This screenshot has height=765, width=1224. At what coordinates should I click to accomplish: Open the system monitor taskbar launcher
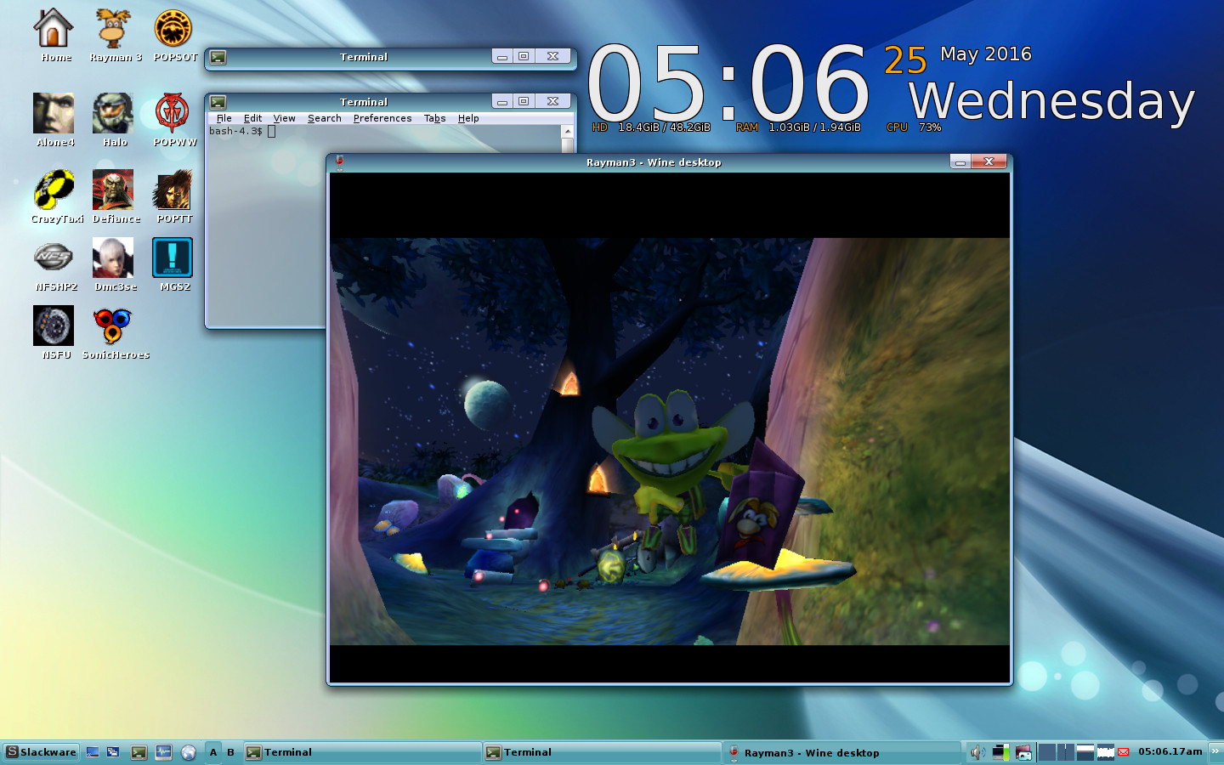163,752
